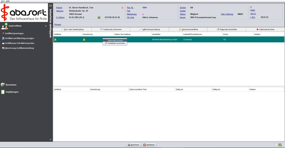Screen dimensions: 285x148
Task: Click the orange pin icon beside patient name
Action: pos(122,8)
